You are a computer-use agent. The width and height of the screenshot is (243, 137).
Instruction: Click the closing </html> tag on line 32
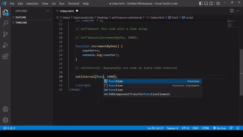tap(74, 90)
